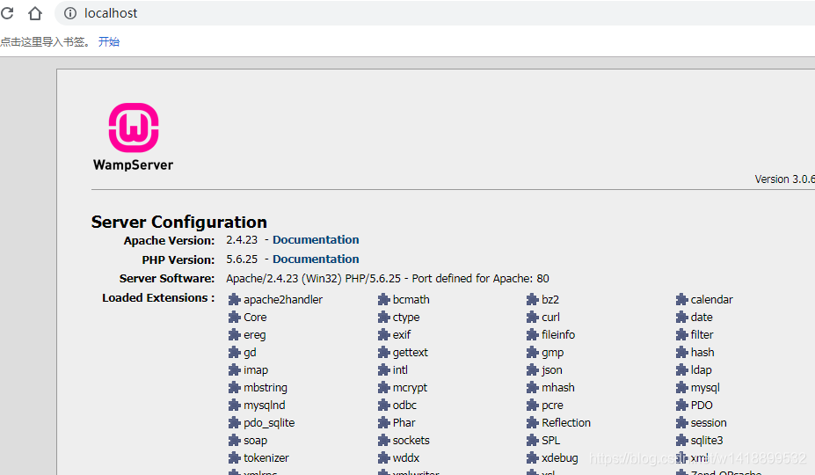Click puzzle icon beside mcrypt
Screen dimensions: 815x475
[x=383, y=388]
